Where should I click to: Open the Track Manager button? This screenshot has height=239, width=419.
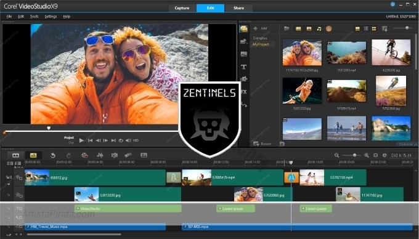tap(18, 163)
